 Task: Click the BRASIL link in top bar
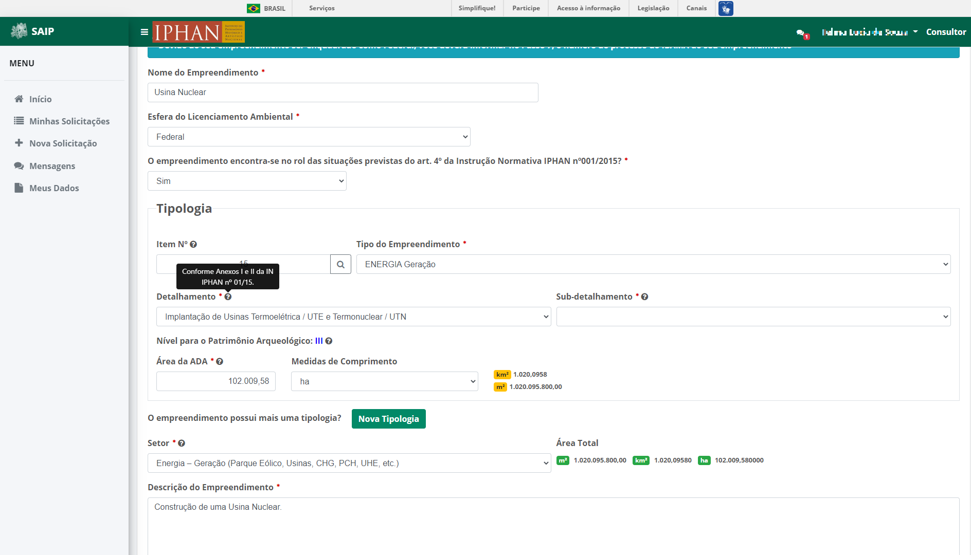click(x=275, y=9)
